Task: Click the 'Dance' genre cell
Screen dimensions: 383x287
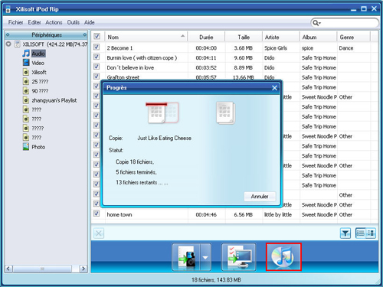Action: click(x=346, y=48)
